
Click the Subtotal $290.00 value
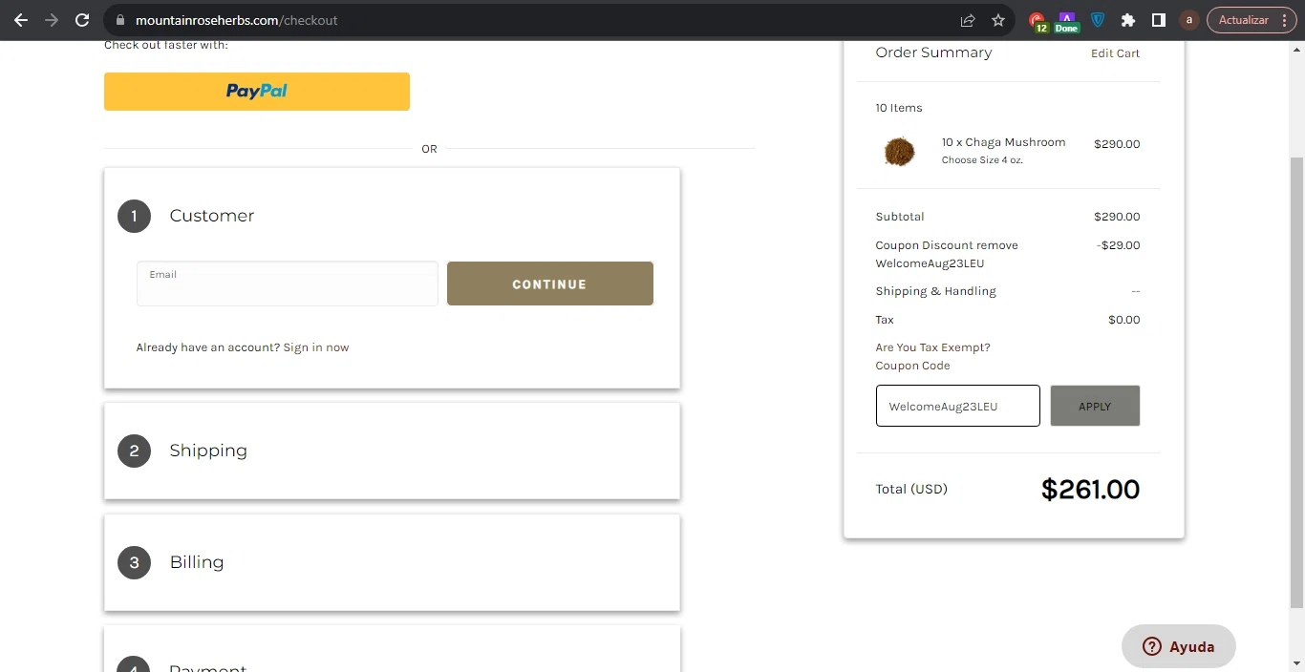[1117, 217]
